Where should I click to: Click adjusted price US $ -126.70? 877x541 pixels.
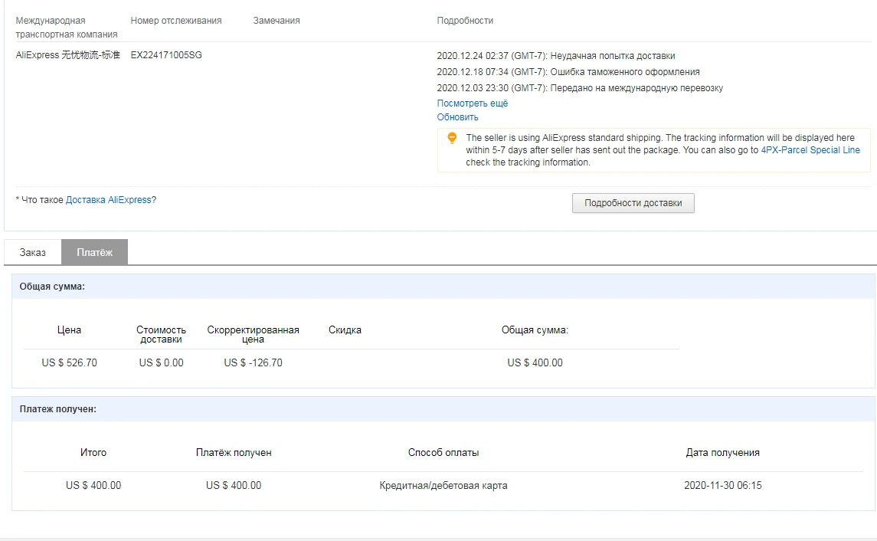253,362
